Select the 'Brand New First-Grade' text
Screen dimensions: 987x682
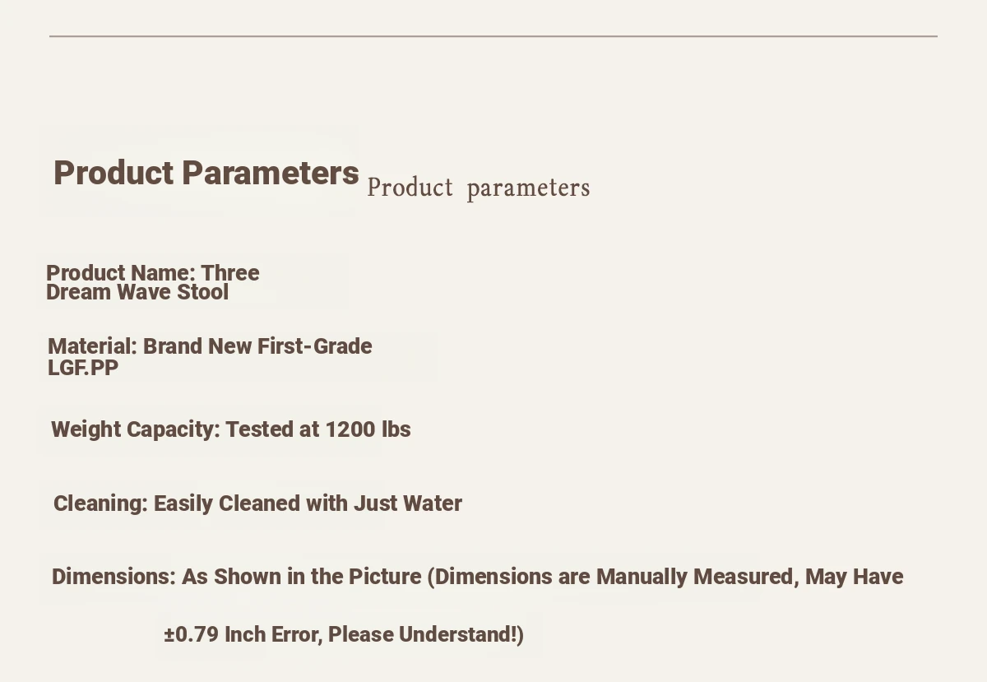pos(257,346)
